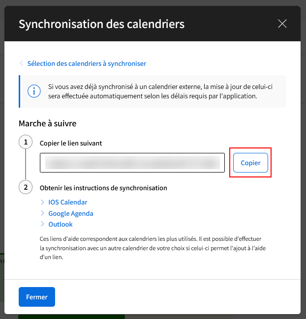This screenshot has width=306, height=319.
Task: Expand the chevron before Google Agenda
Action: click(x=42, y=213)
